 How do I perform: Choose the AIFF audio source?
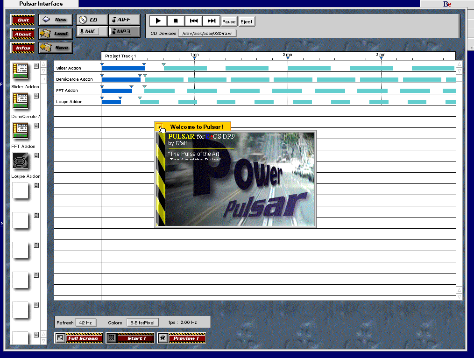click(124, 20)
